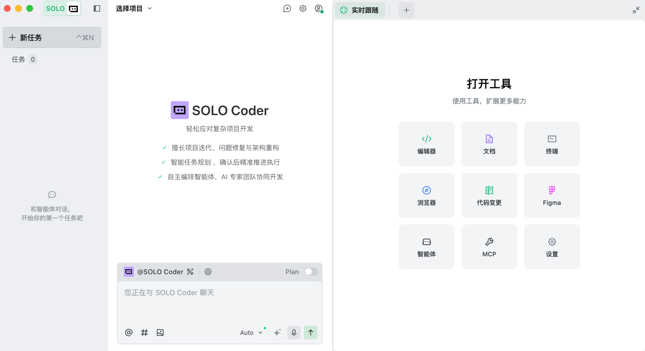Click the # context icon
The height and width of the screenshot is (351, 645).
point(144,333)
